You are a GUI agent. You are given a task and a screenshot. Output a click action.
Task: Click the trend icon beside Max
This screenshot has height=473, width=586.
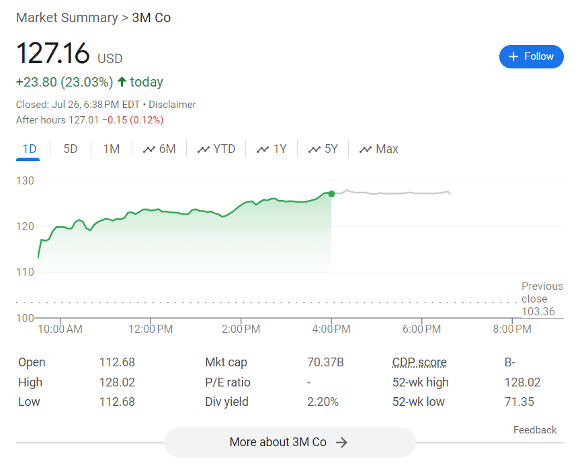coord(366,149)
